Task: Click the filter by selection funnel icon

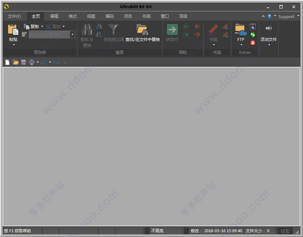Action: click(114, 30)
